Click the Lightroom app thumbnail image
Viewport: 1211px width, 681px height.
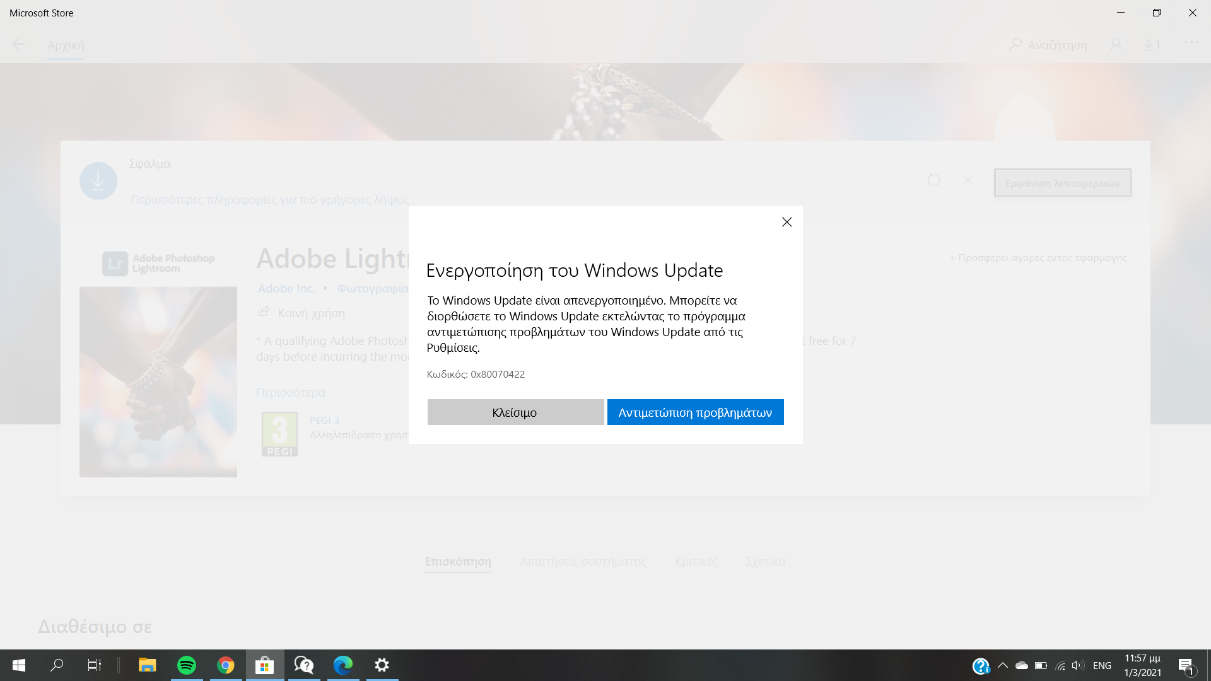pos(158,381)
